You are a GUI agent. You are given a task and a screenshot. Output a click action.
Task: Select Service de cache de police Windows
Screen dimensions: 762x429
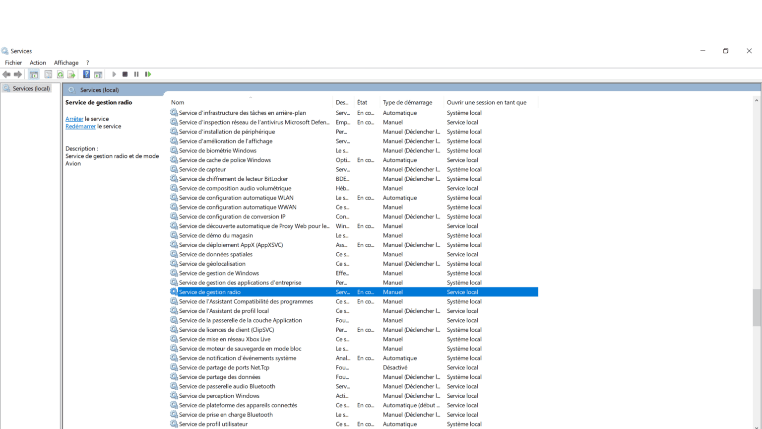225,160
